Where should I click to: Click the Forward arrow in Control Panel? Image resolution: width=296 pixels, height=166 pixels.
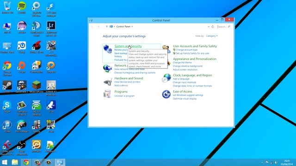pyautogui.click(x=98, y=27)
